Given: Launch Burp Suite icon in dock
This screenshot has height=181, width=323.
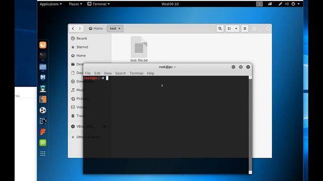Looking at the screenshot, I should coord(43,100).
